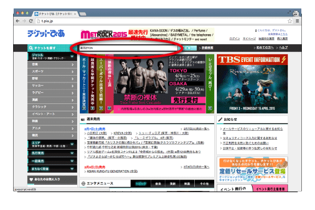Switch to 演劇 news tab

(x=172, y=184)
